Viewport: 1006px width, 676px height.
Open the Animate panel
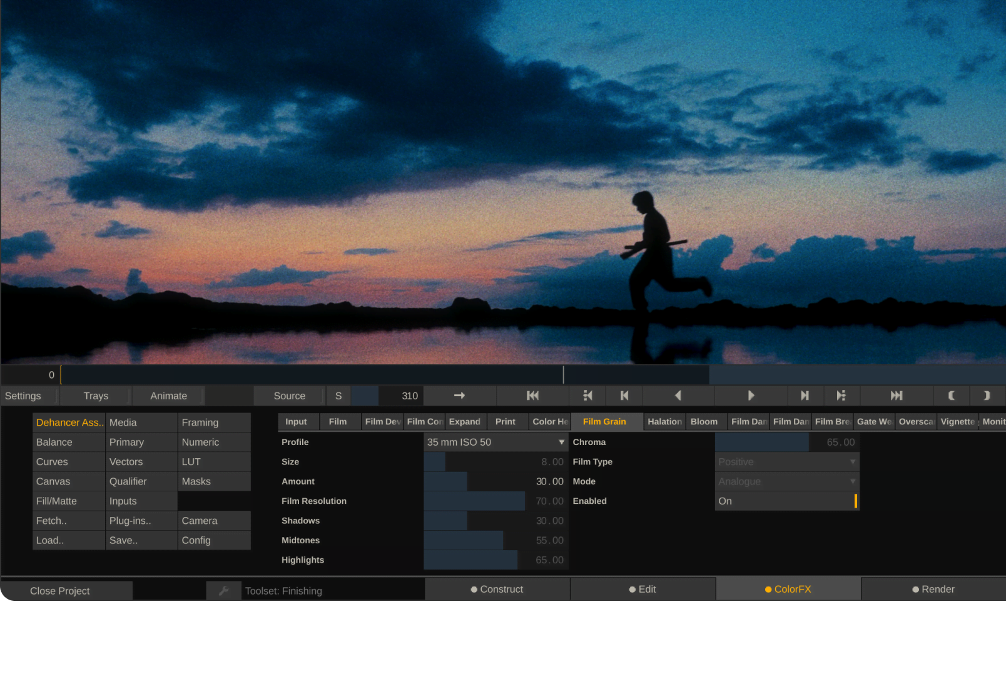coord(169,396)
